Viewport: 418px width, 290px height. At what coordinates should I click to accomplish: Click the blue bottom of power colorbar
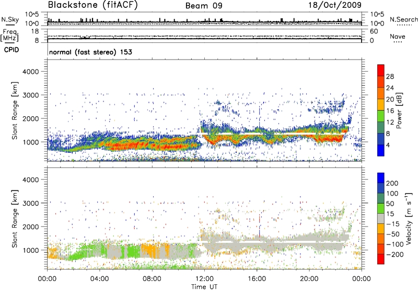pyautogui.click(x=381, y=150)
